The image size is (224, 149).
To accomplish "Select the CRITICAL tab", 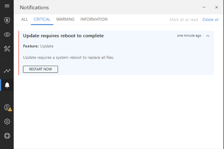I will [42, 19].
